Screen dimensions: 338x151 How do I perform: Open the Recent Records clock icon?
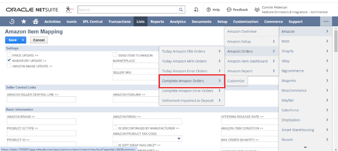click(x=12, y=21)
